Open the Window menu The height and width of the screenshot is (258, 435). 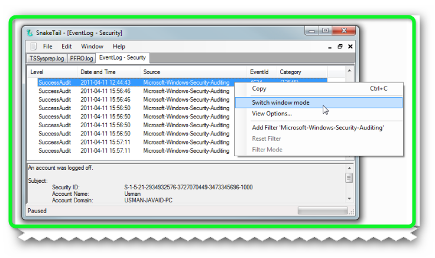point(92,46)
